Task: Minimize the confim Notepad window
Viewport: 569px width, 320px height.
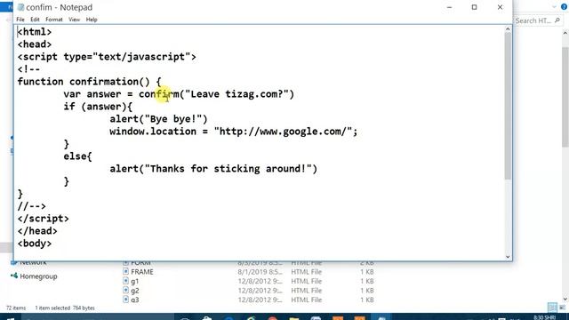Action: coord(449,7)
